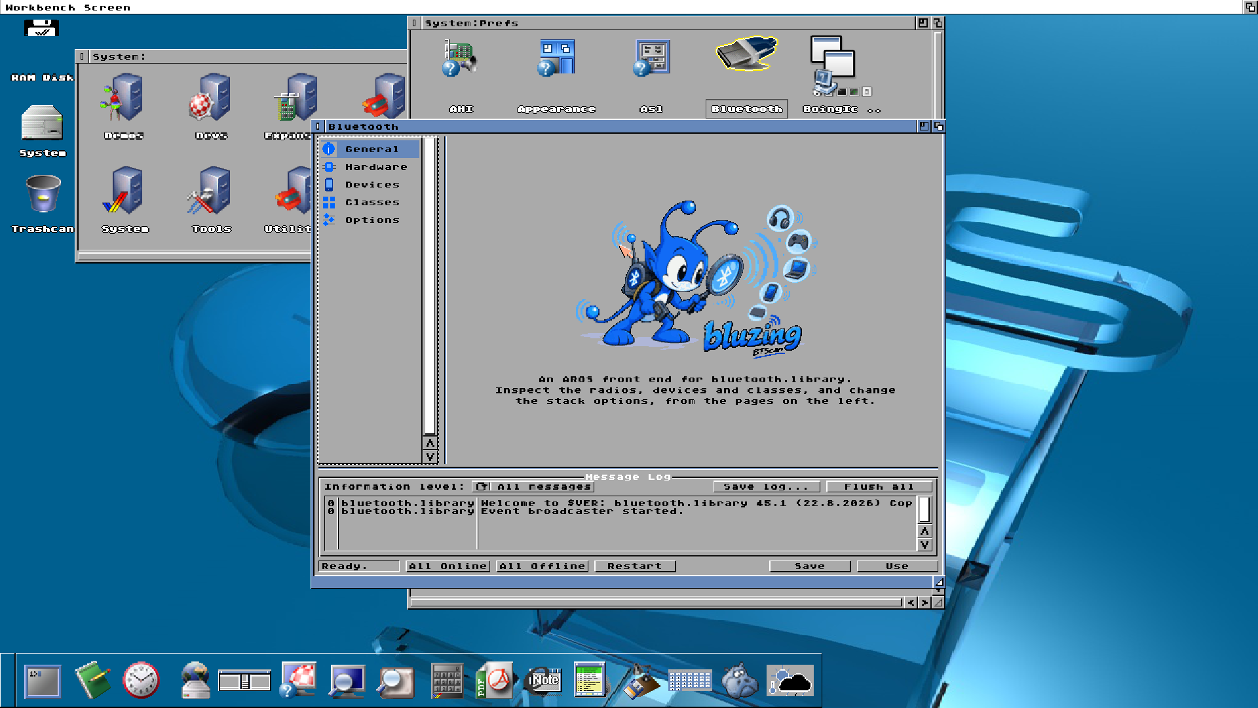Screen dimensions: 1258x708
Task: Click the Prefs window scroll-right arrow
Action: click(924, 602)
